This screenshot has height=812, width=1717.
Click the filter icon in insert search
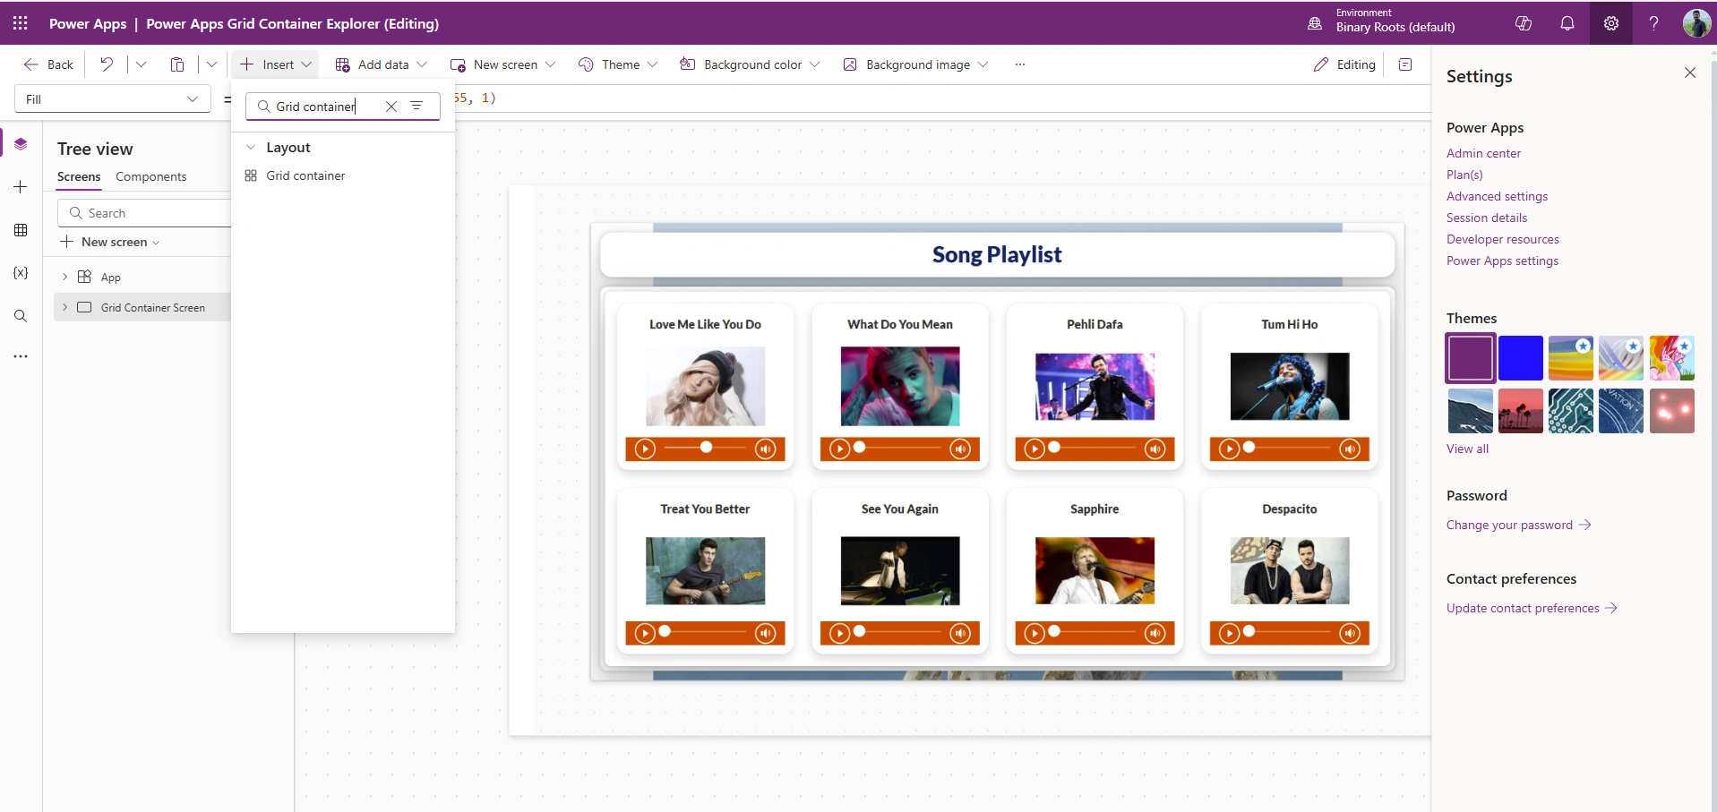[x=416, y=106]
